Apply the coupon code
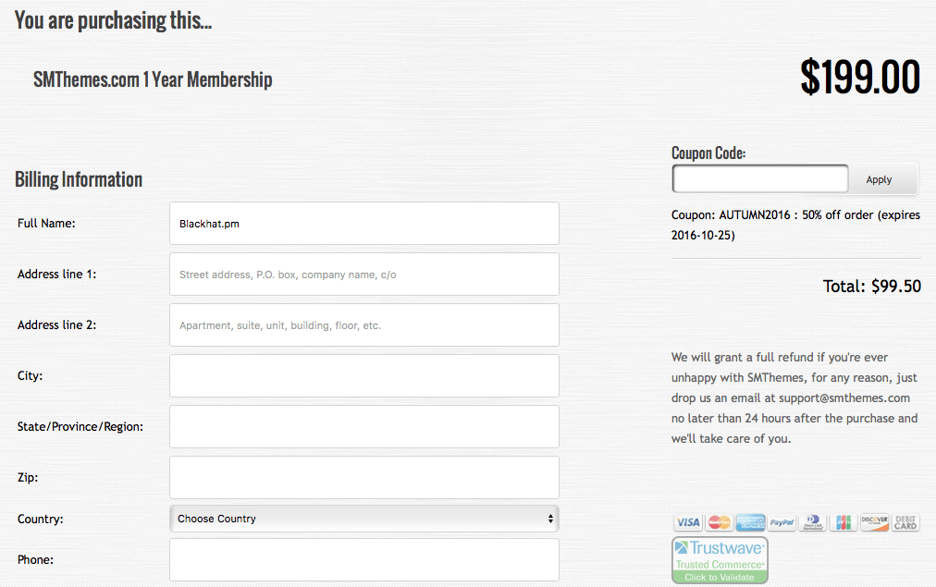This screenshot has width=936, height=587. [x=881, y=179]
